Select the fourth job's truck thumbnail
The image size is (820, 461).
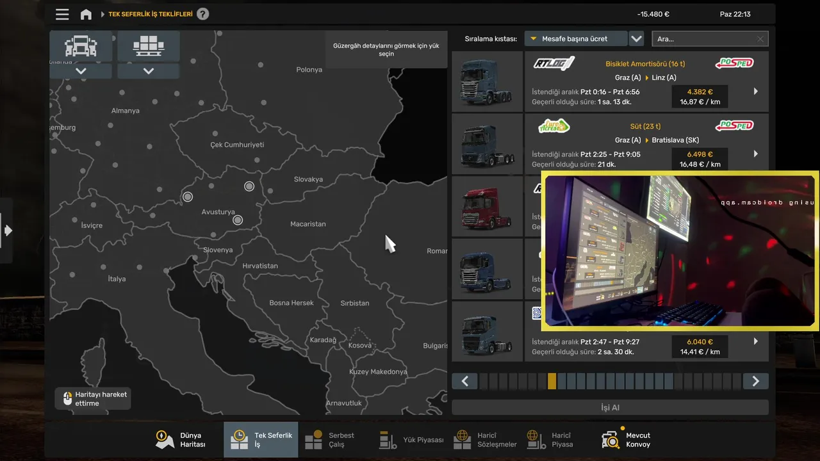coord(488,269)
